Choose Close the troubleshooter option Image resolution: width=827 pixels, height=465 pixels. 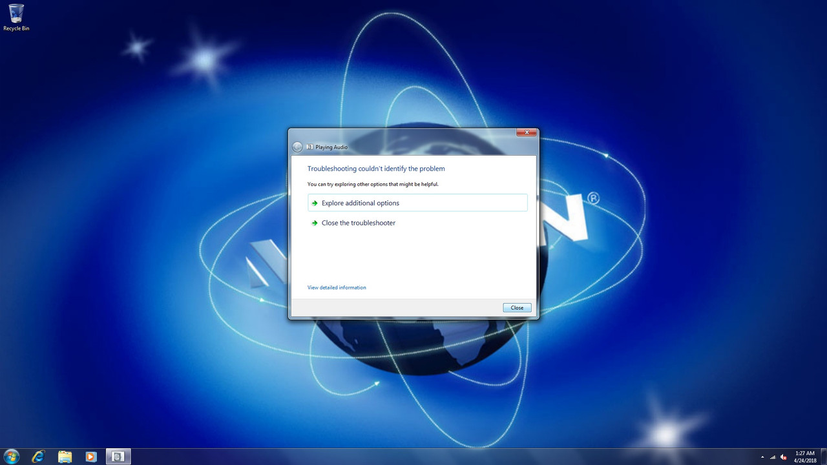coord(417,223)
